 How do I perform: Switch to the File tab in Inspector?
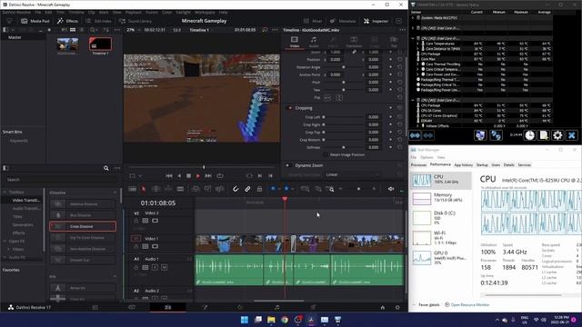click(394, 42)
